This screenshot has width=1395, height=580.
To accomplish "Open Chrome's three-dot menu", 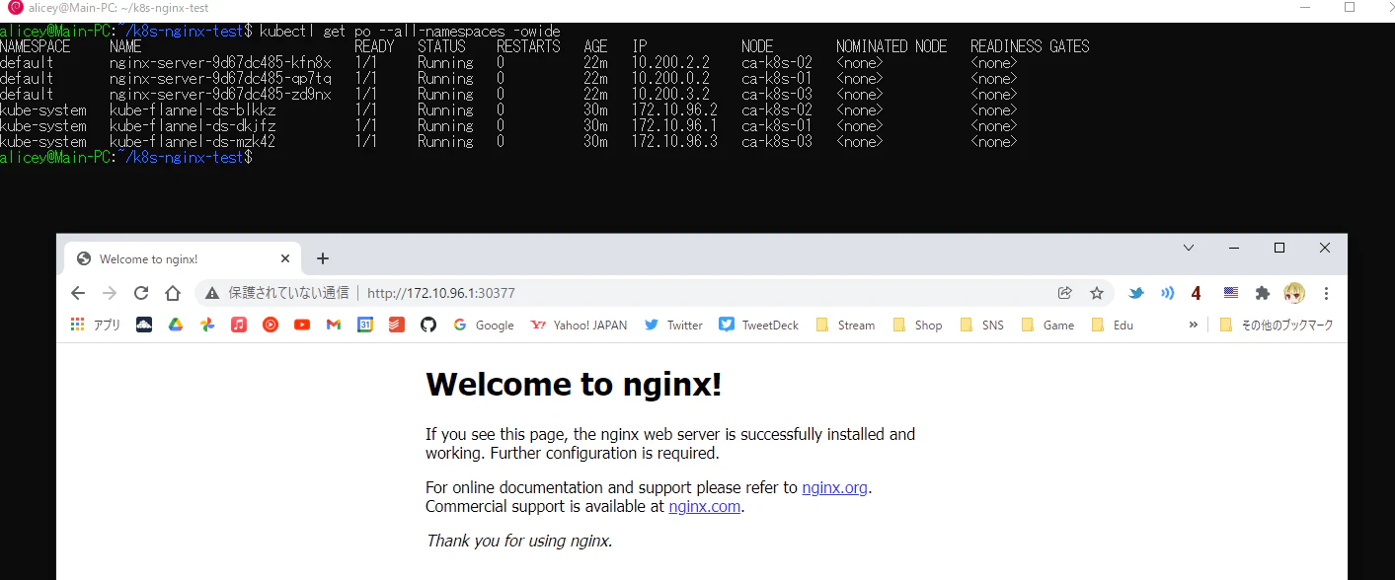I will [1326, 293].
